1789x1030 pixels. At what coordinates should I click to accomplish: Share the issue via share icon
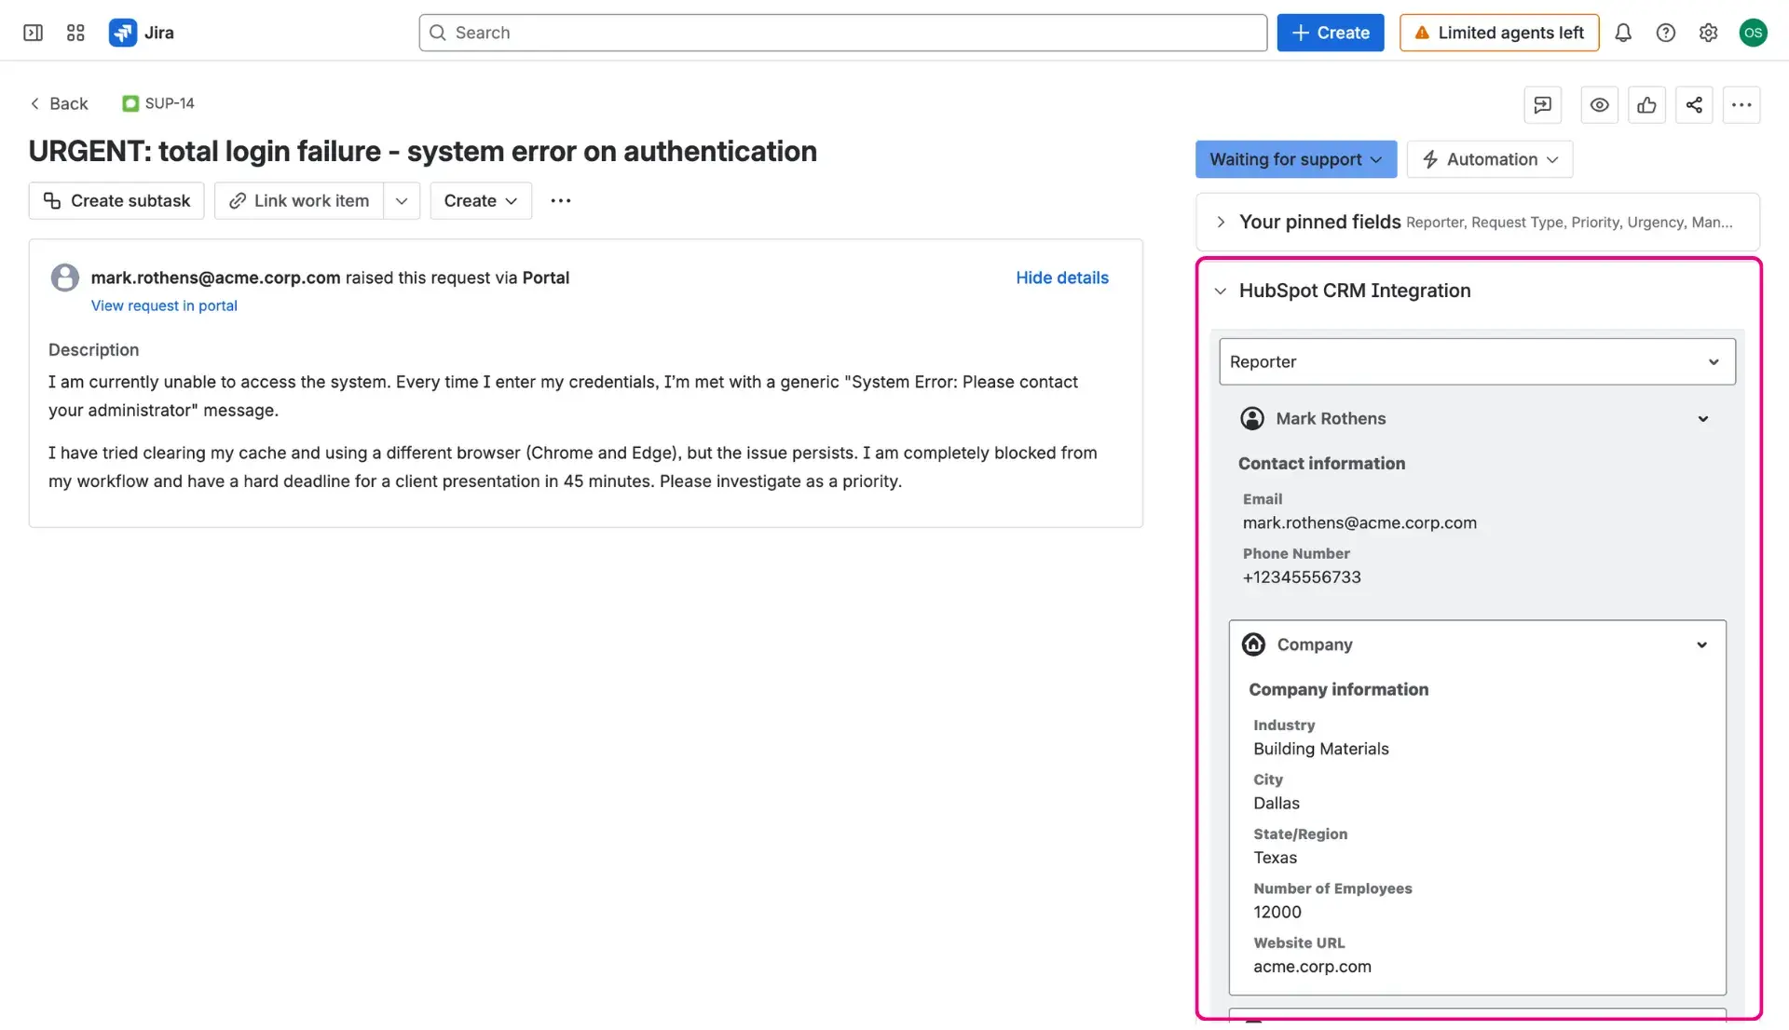point(1694,105)
